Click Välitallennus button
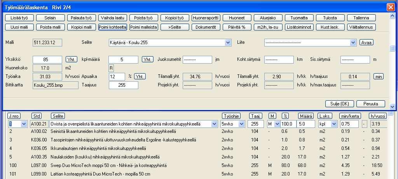 [x=361, y=27]
